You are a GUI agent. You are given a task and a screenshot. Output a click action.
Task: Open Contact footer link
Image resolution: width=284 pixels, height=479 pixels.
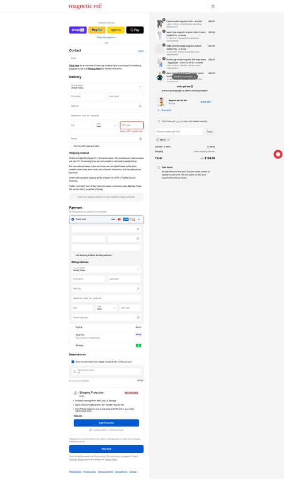133,472
